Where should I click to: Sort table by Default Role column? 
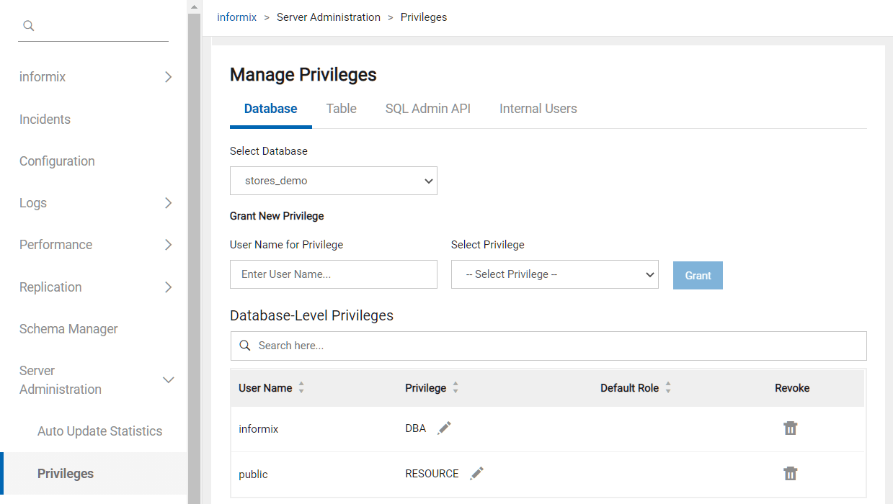point(667,388)
